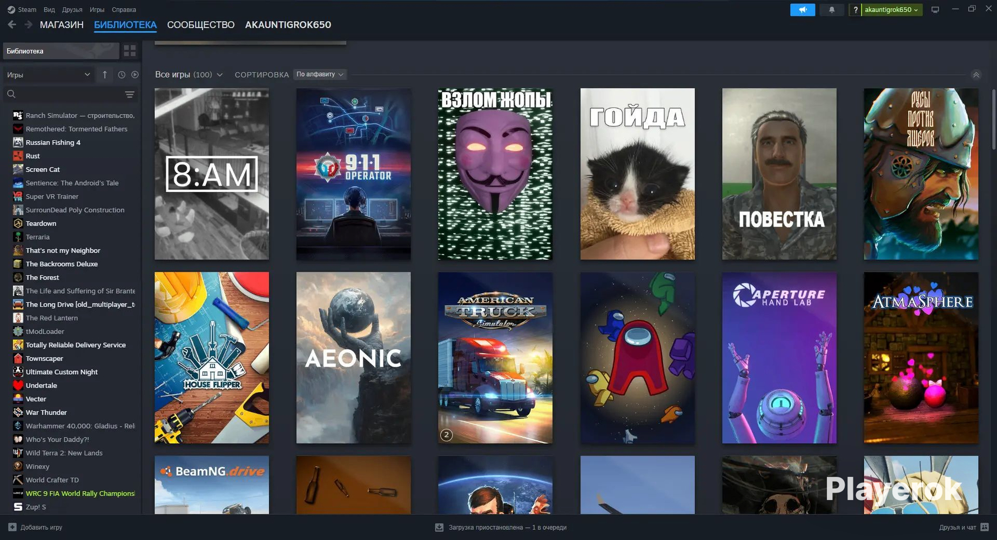Open advanced filter options icon
This screenshot has width=997, height=540.
point(130,94)
